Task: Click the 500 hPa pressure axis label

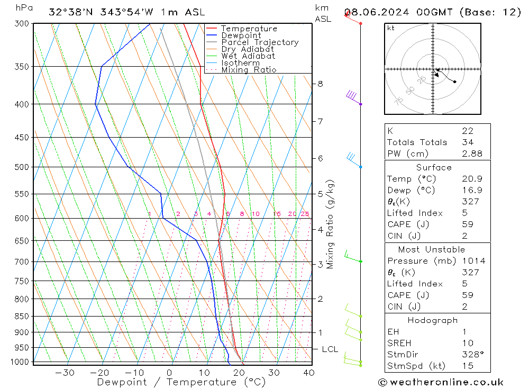Action: coord(22,167)
